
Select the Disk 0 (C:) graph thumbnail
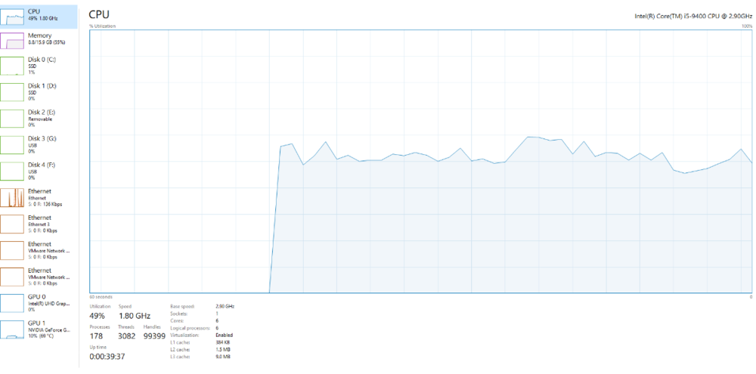[13, 66]
